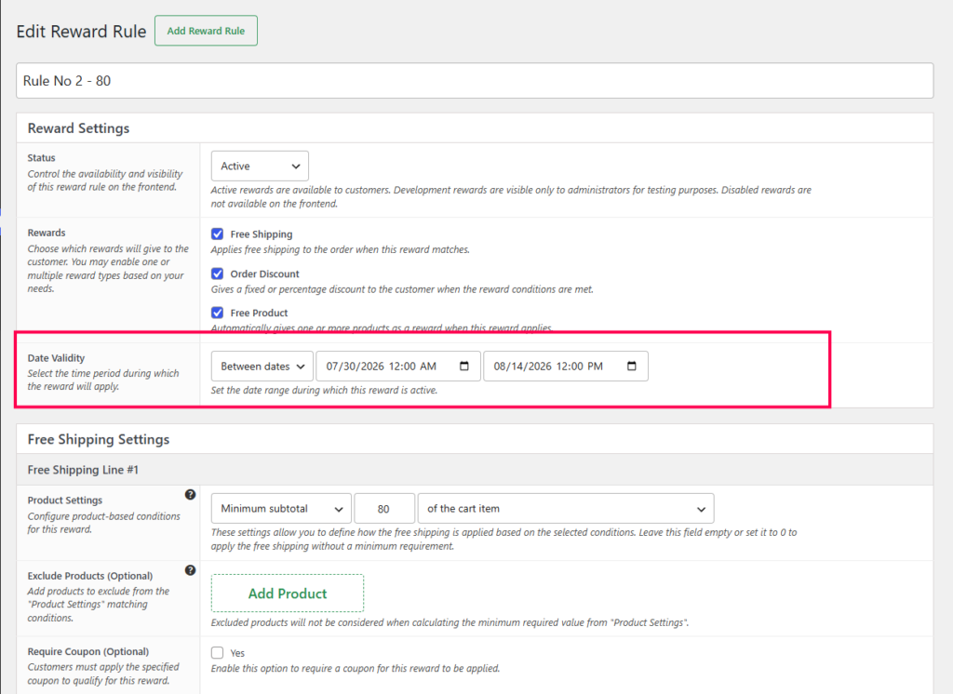Image resolution: width=953 pixels, height=694 pixels.
Task: Click the 'Reward Settings' section heading
Action: (x=78, y=128)
